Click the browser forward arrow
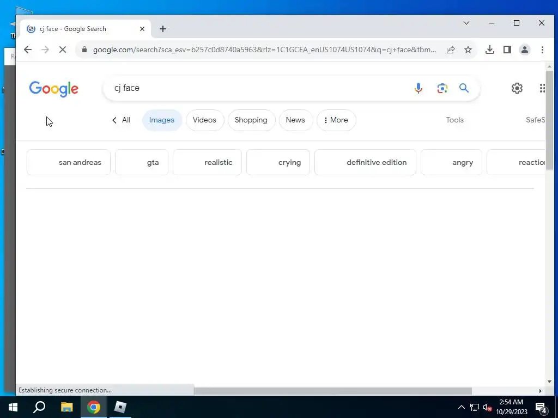The height and width of the screenshot is (418, 558). click(45, 50)
